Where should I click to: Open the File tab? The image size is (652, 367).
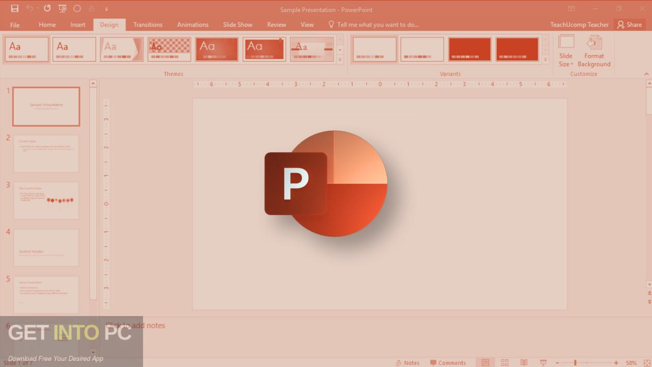coord(15,24)
